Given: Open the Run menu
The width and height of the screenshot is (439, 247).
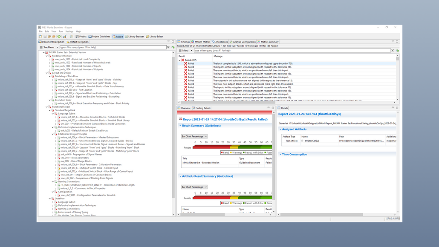Looking at the screenshot, I should pyautogui.click(x=61, y=32).
